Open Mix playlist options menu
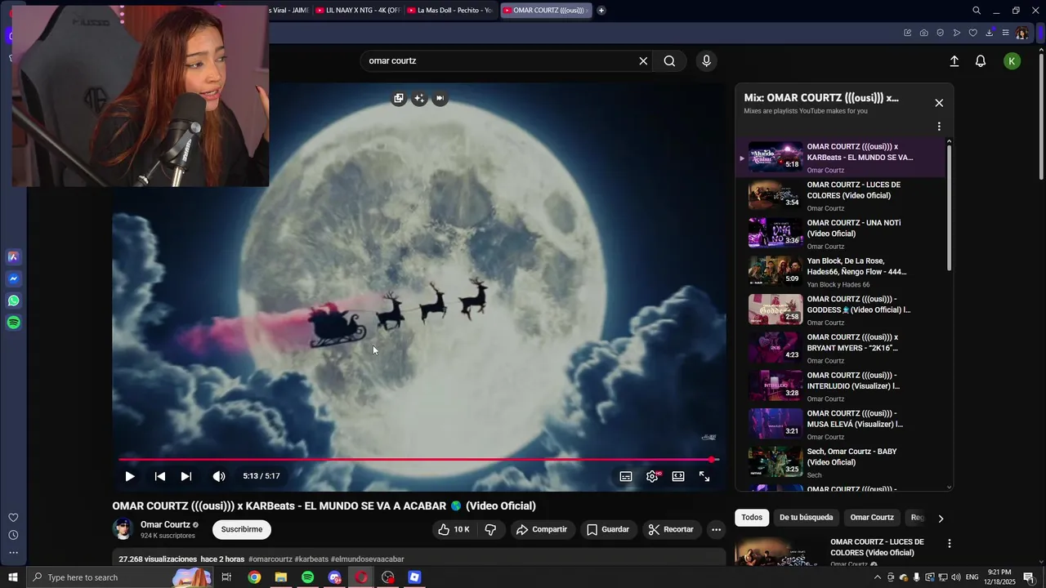 pyautogui.click(x=939, y=127)
